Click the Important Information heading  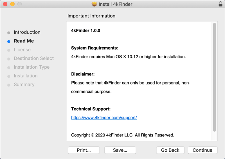[91, 16]
